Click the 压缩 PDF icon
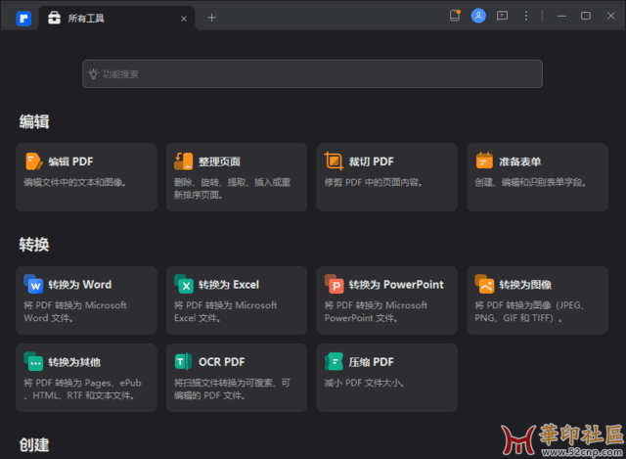626x459 pixels. tap(335, 361)
